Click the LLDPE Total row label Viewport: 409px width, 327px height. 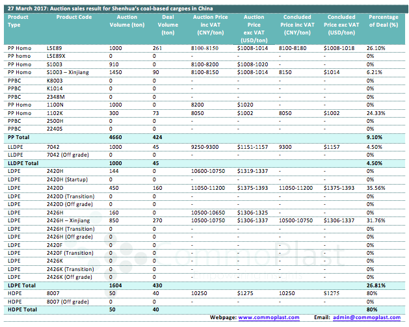click(23, 162)
